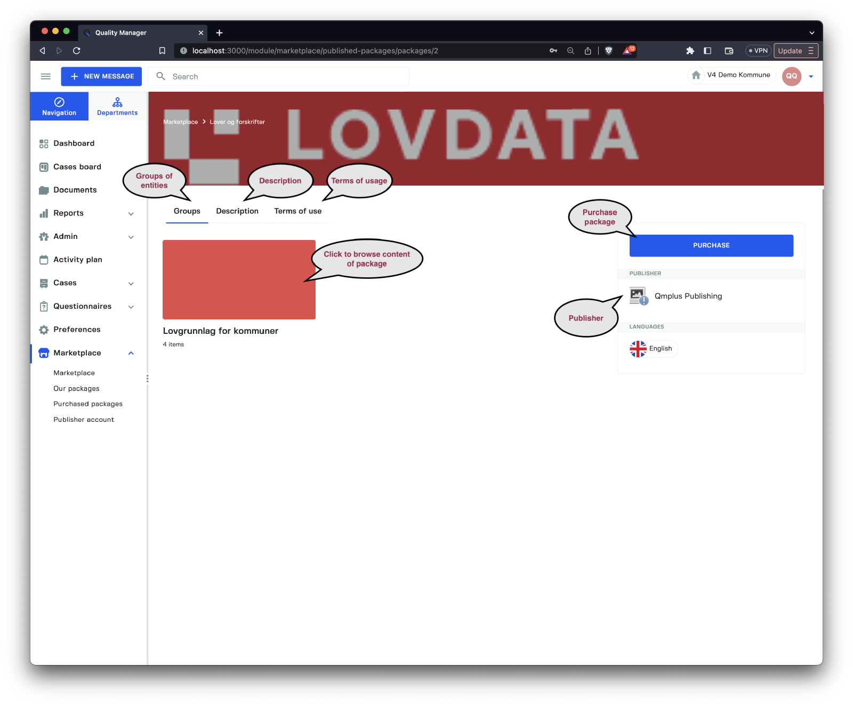Open Preferences gear icon

tap(44, 330)
